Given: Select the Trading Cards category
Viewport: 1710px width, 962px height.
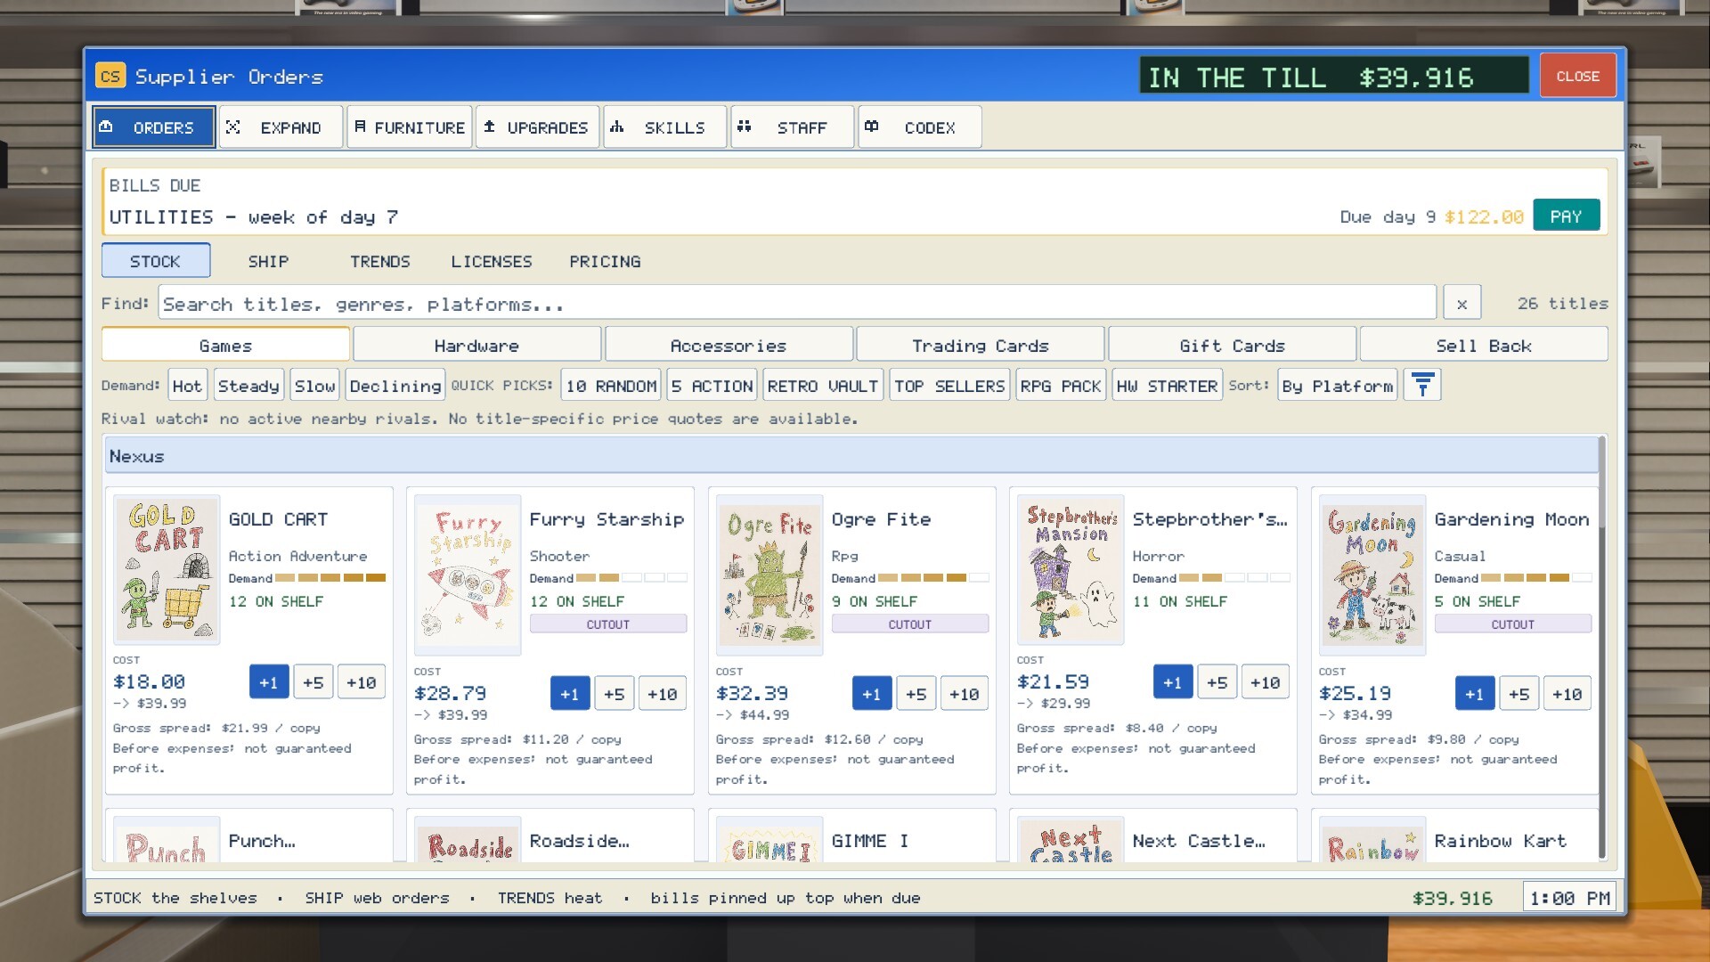Looking at the screenshot, I should 980,346.
